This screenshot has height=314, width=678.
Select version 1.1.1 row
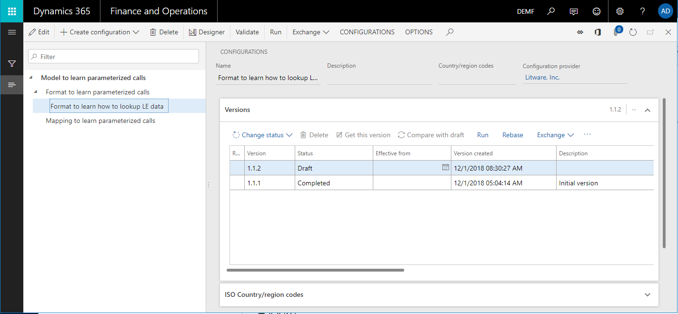tap(441, 182)
